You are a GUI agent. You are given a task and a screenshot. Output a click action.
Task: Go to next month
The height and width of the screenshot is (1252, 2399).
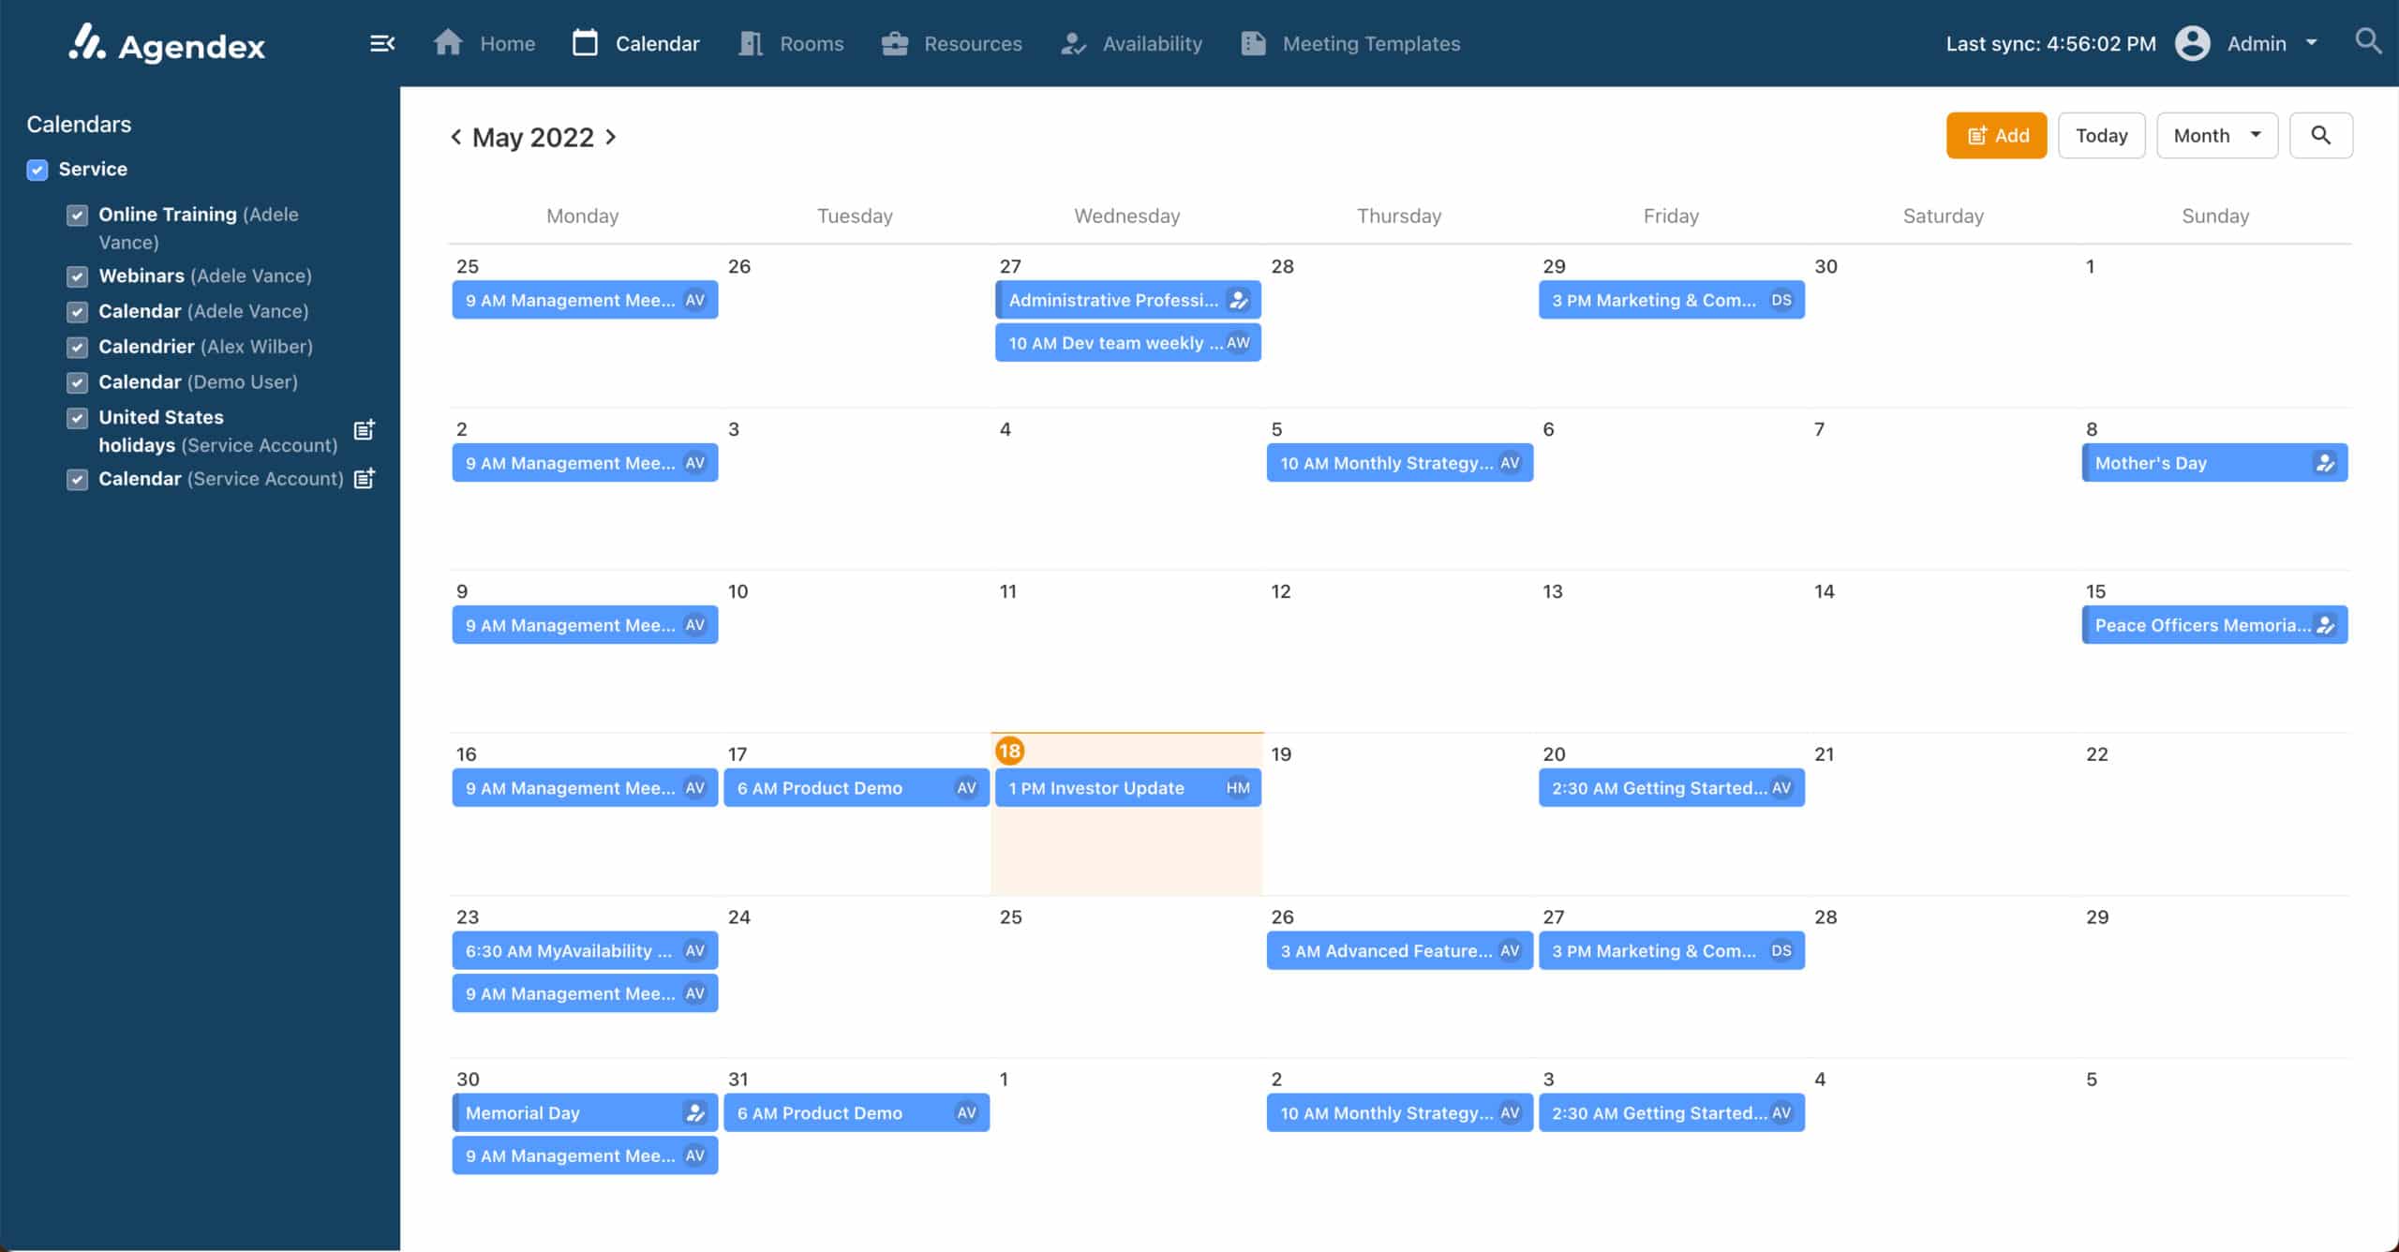coord(612,137)
